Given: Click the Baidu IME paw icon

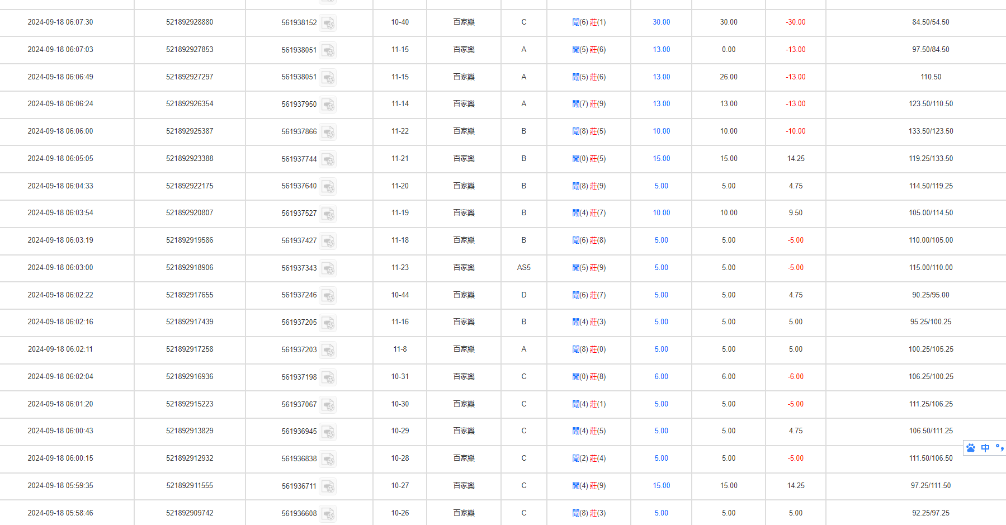Looking at the screenshot, I should coord(971,448).
